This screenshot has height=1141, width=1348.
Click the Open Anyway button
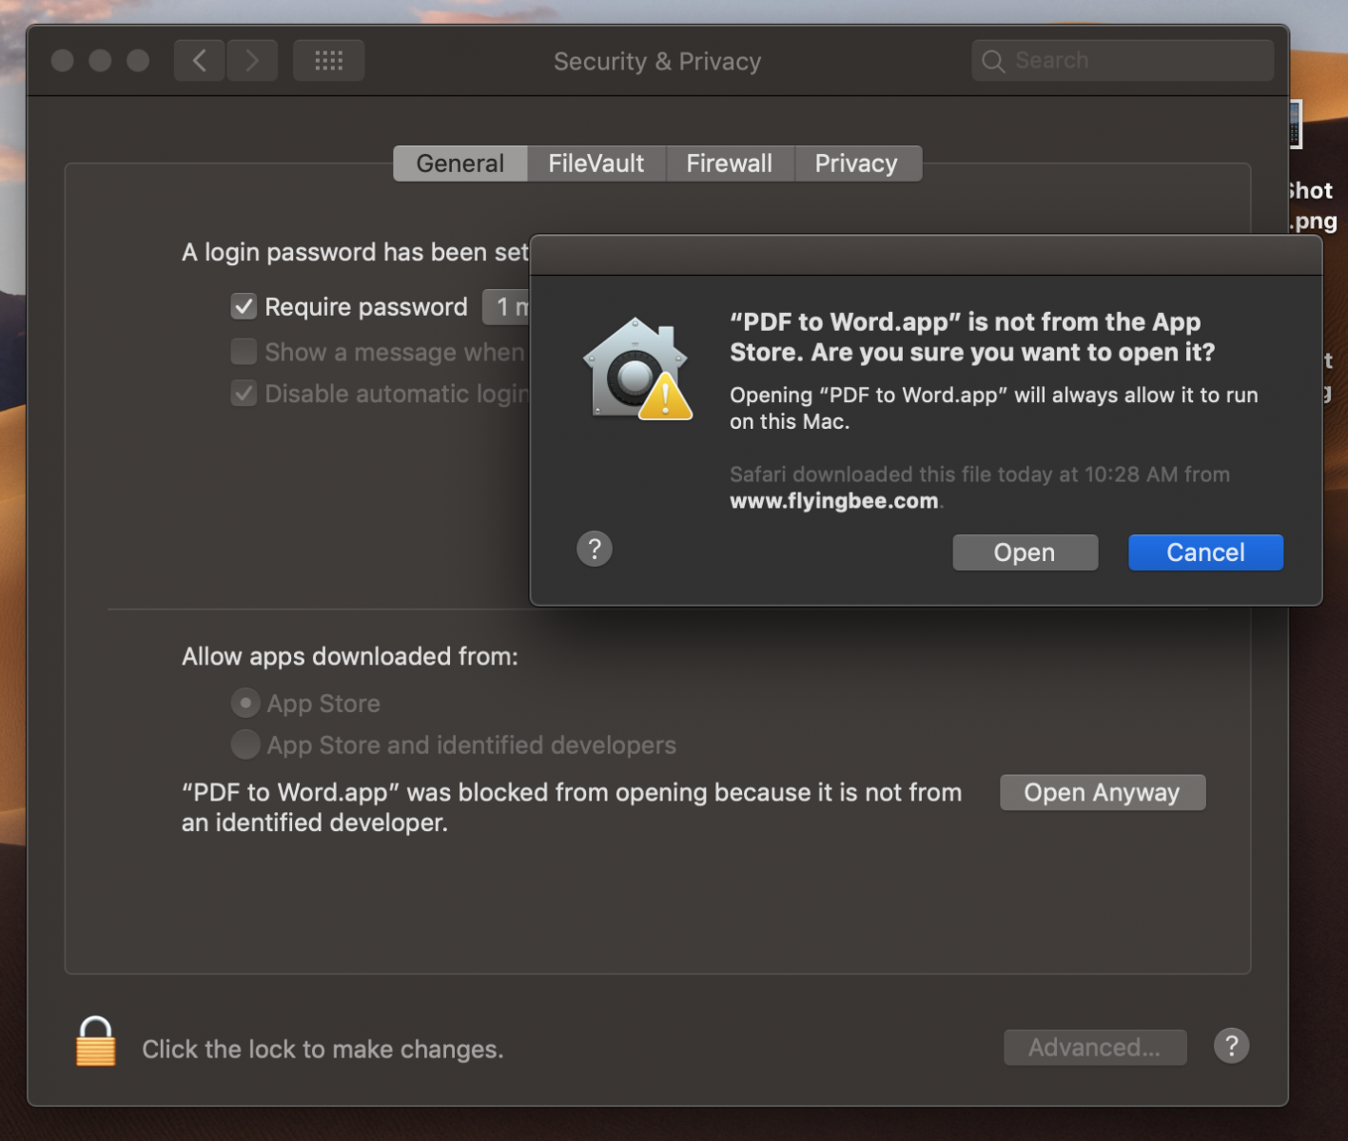tap(1103, 793)
